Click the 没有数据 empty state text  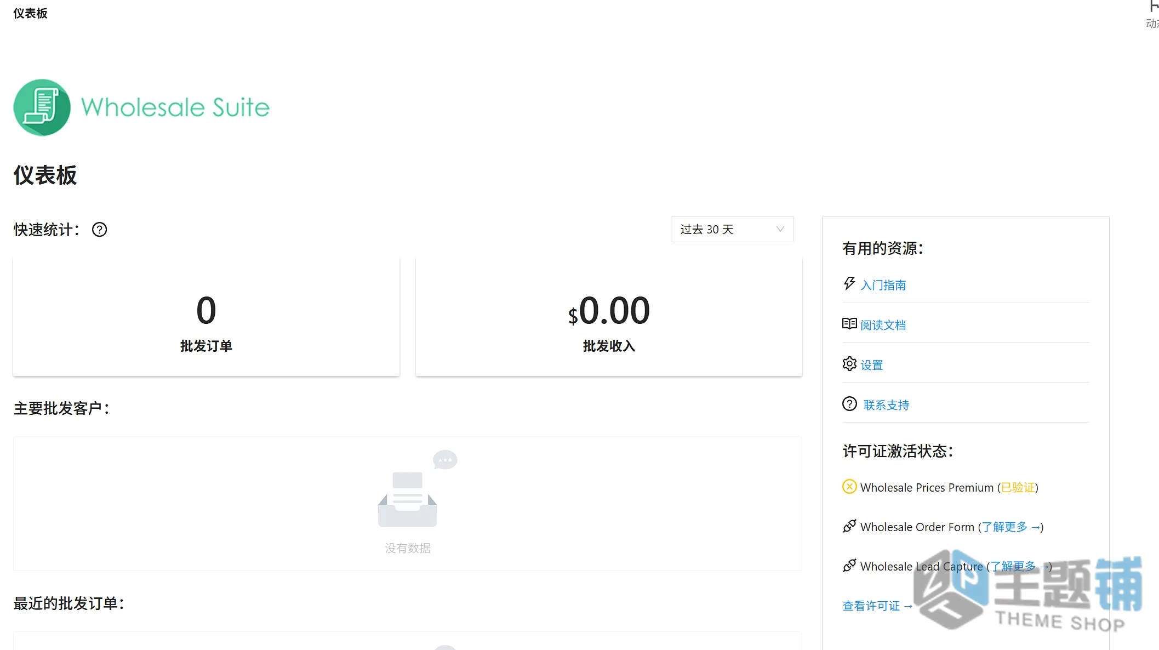tap(408, 548)
